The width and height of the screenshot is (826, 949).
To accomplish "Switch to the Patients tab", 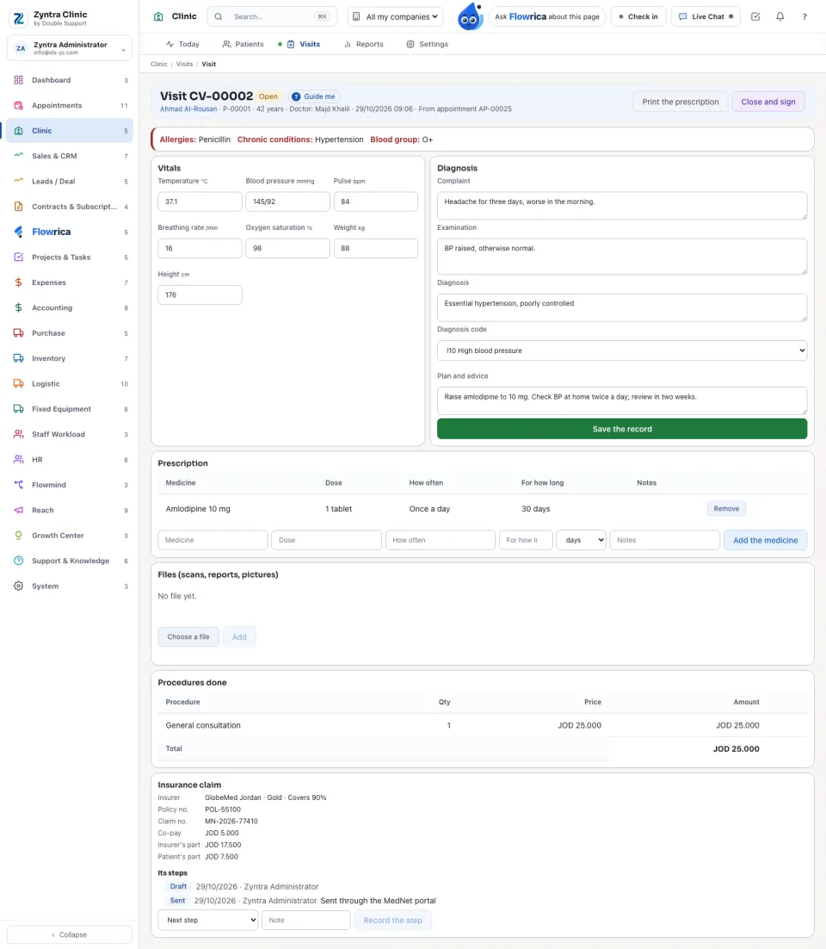I will [243, 44].
